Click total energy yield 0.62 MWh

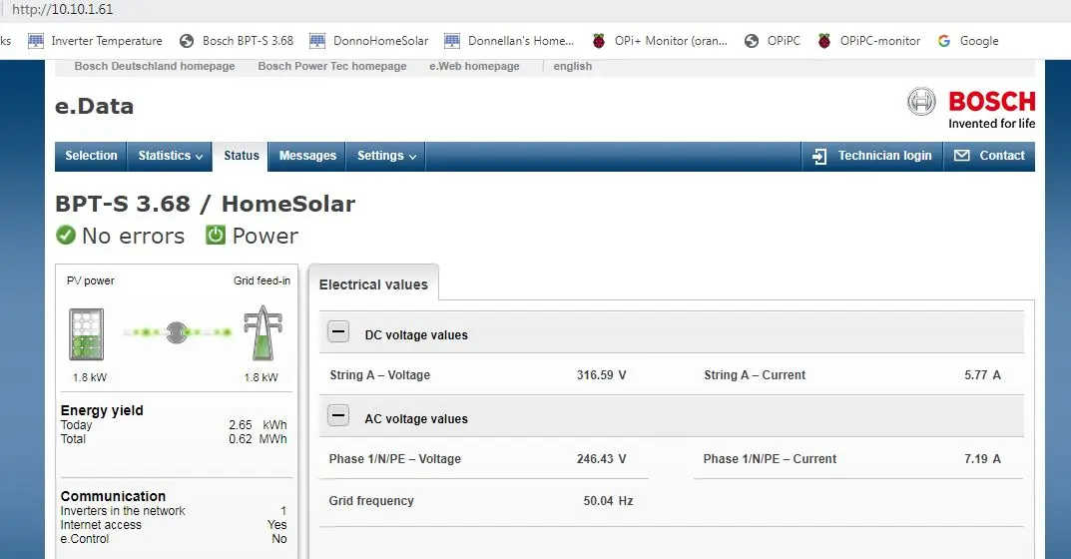[x=258, y=439]
